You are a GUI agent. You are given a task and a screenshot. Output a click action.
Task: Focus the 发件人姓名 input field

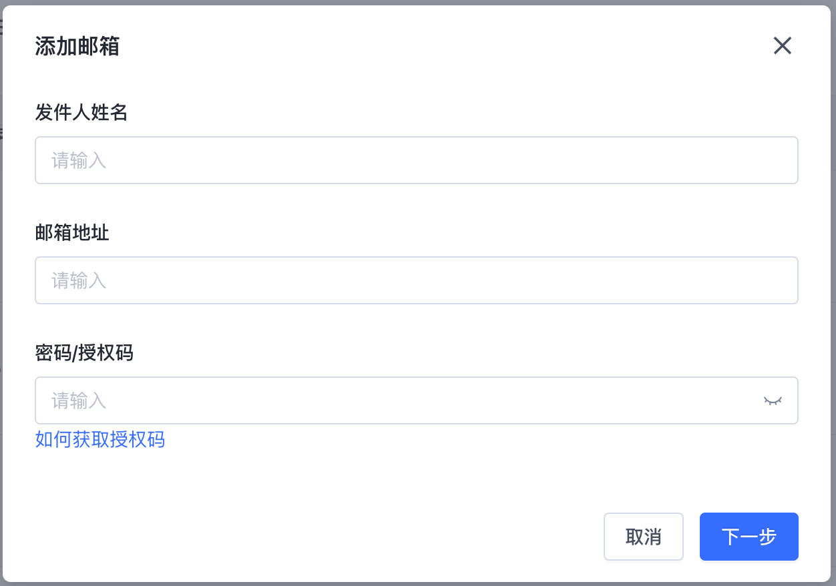tap(416, 160)
